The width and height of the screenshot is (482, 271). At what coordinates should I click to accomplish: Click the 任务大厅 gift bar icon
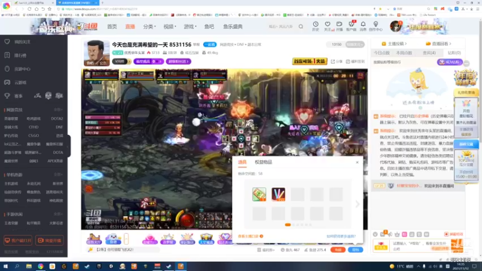(94, 238)
